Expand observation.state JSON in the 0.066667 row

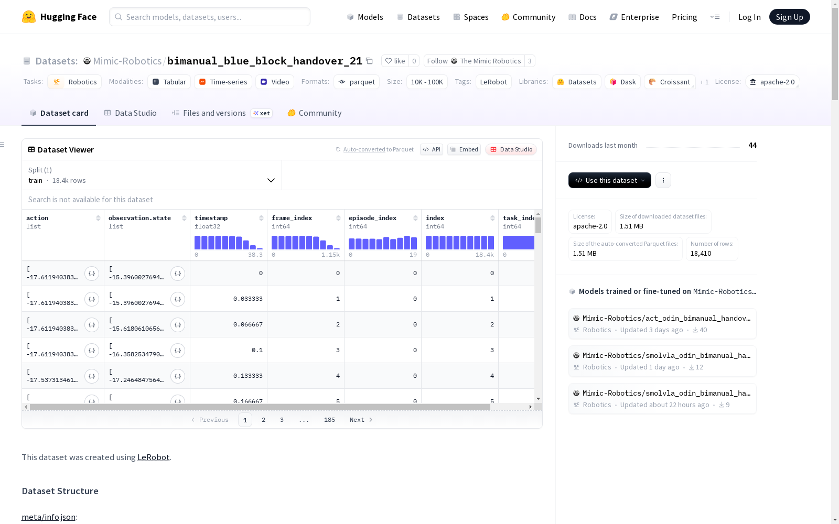pyautogui.click(x=178, y=324)
